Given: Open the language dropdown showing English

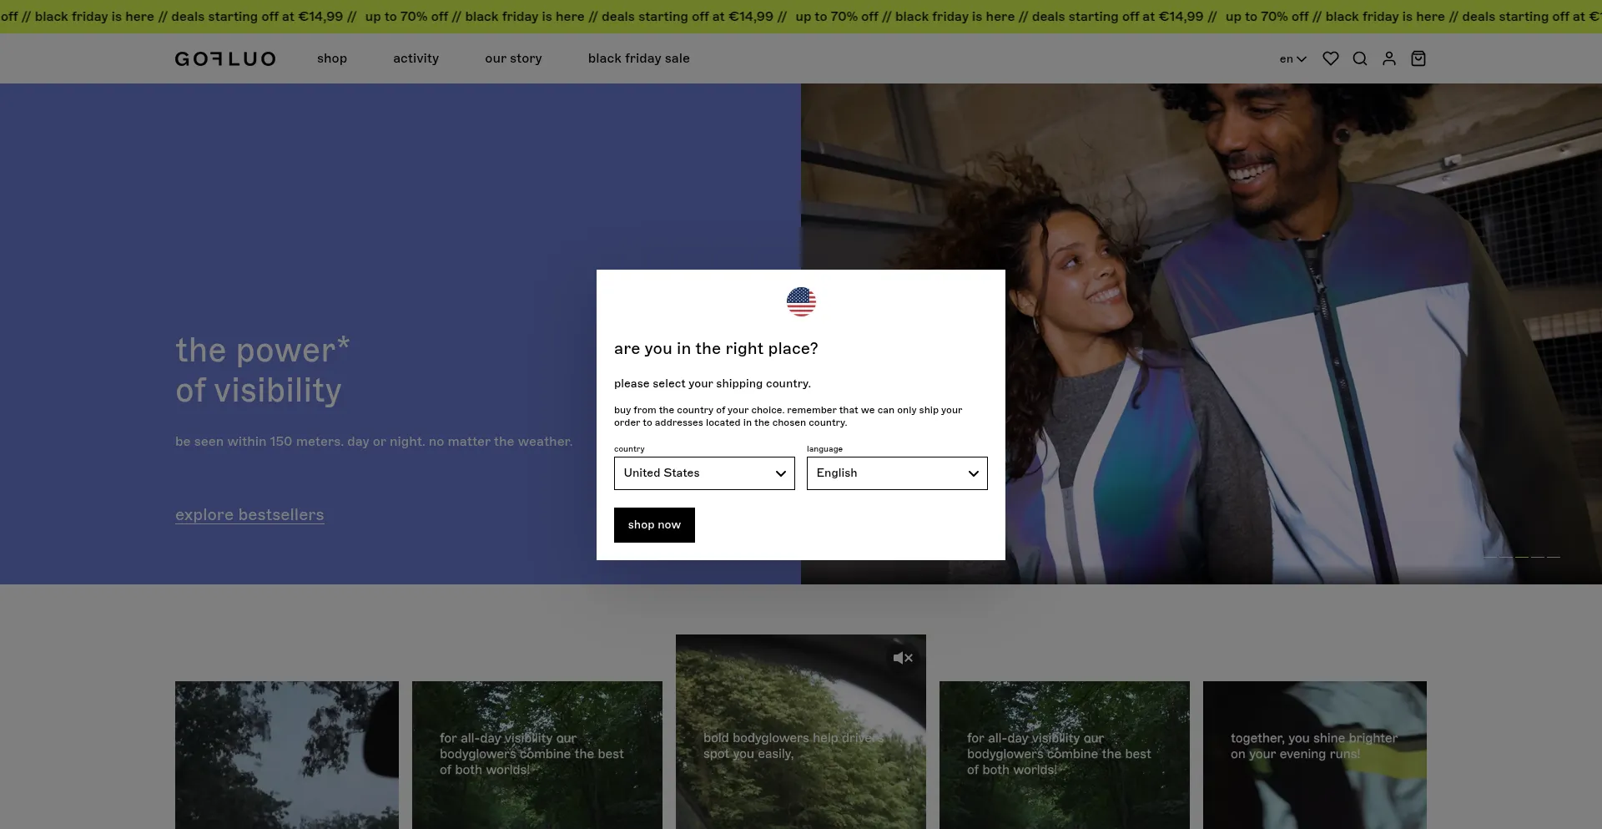Looking at the screenshot, I should [x=897, y=473].
